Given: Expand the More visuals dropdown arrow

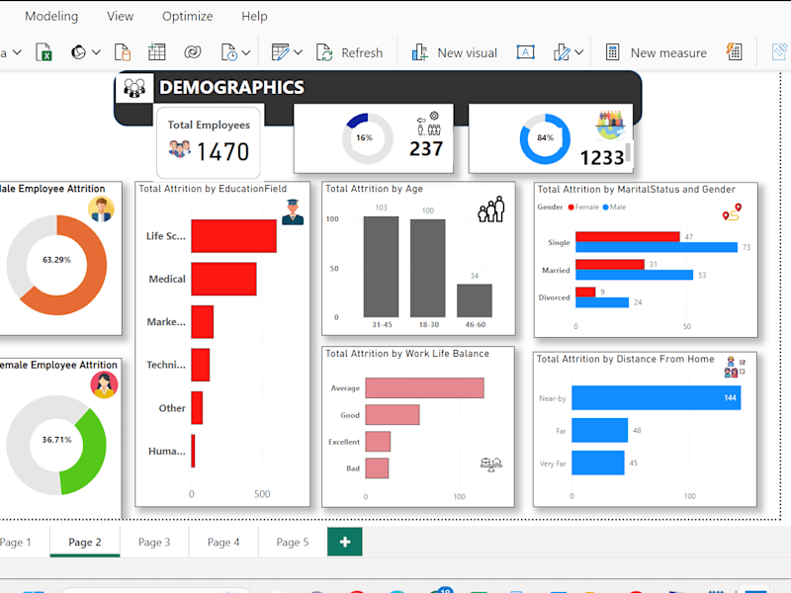Looking at the screenshot, I should pyautogui.click(x=579, y=52).
